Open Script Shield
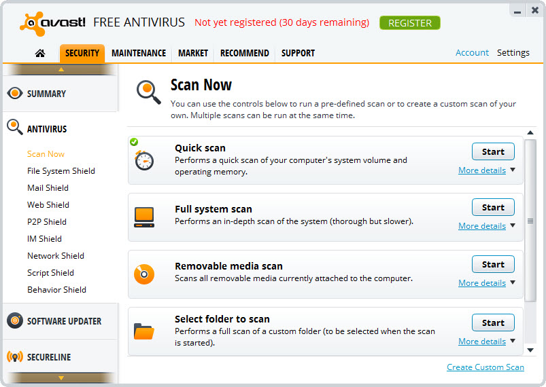546x387 pixels. tap(50, 273)
